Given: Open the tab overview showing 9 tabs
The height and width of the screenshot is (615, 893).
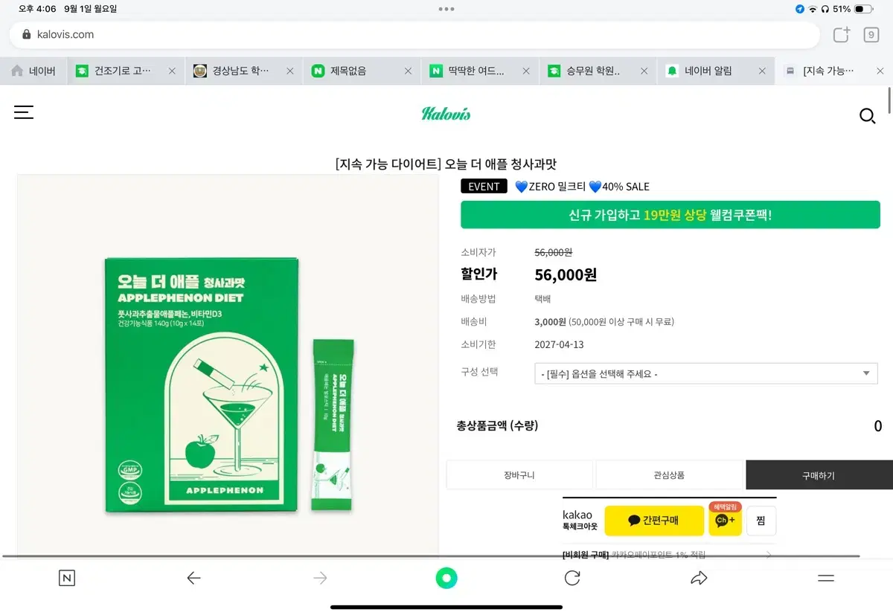Looking at the screenshot, I should pyautogui.click(x=869, y=35).
